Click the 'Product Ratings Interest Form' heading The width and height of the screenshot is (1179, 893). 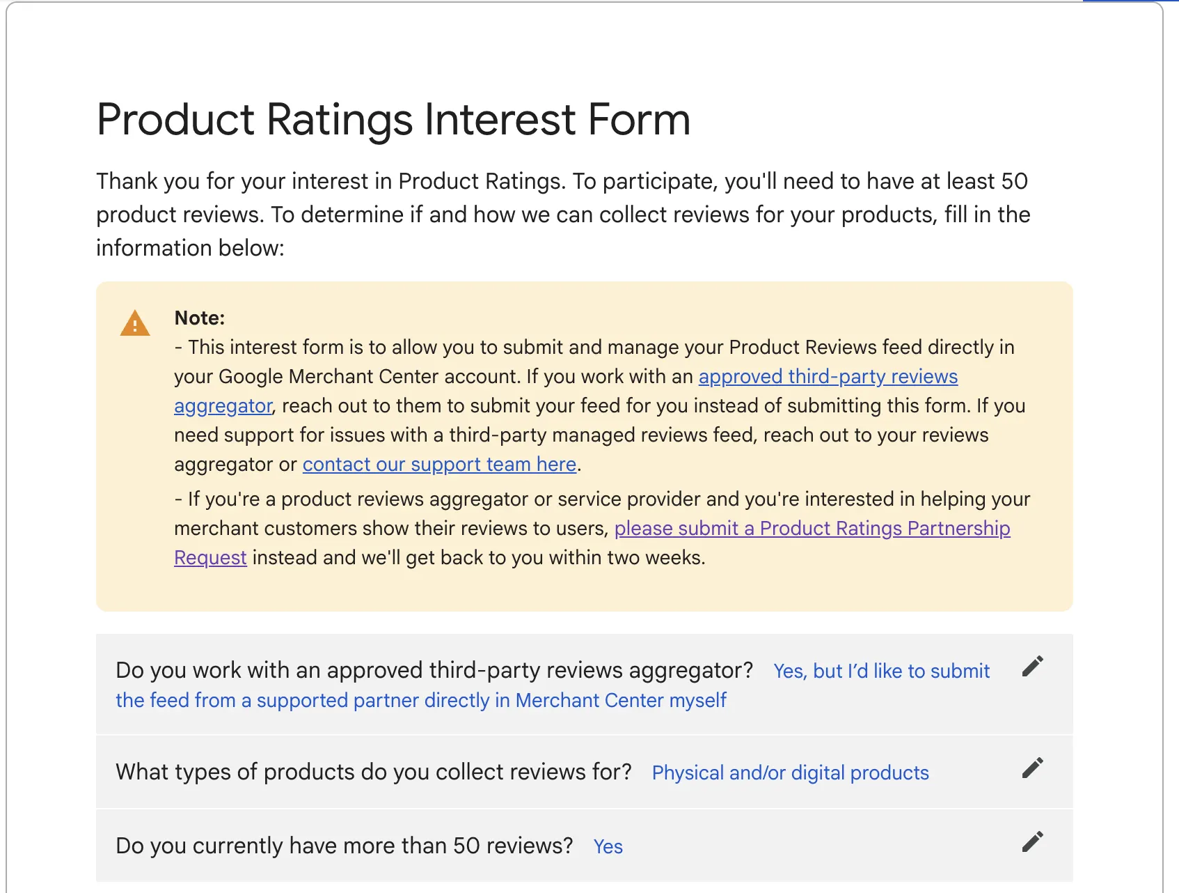click(393, 120)
